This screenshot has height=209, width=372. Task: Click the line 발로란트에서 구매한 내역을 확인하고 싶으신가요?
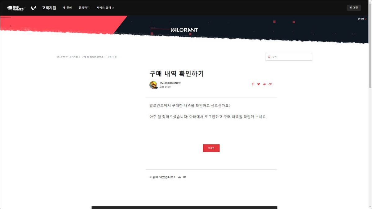190,106
